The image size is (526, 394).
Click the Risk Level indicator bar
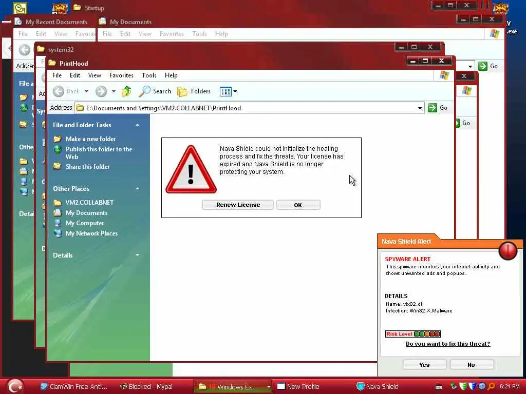click(x=412, y=334)
